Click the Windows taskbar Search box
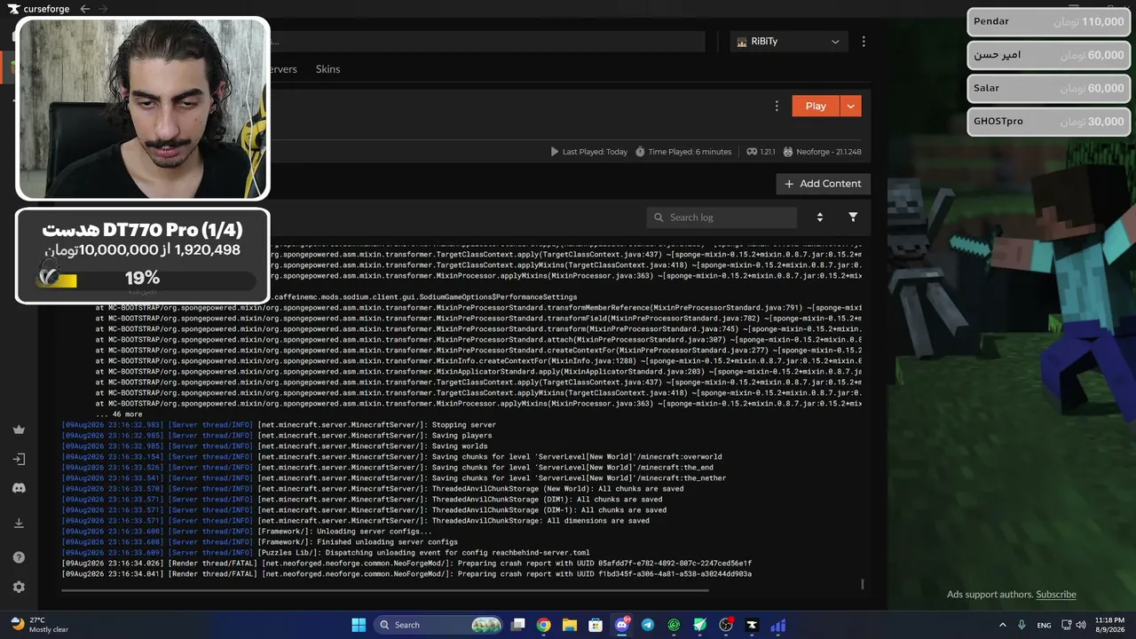 click(438, 625)
